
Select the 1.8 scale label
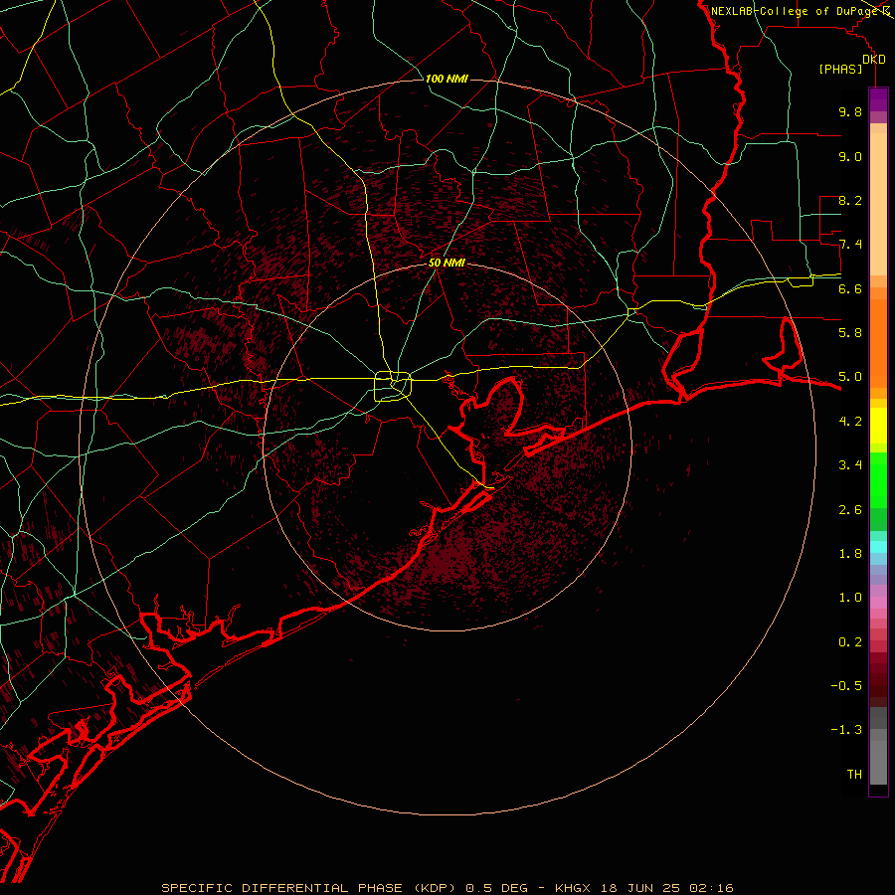click(x=850, y=553)
